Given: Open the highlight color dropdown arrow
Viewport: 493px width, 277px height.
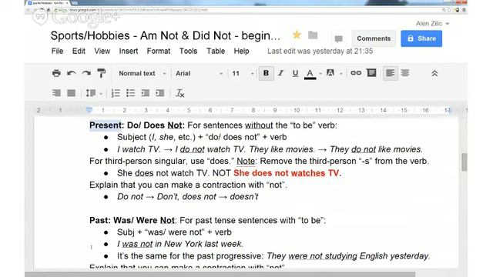Looking at the screenshot, I should [340, 74].
